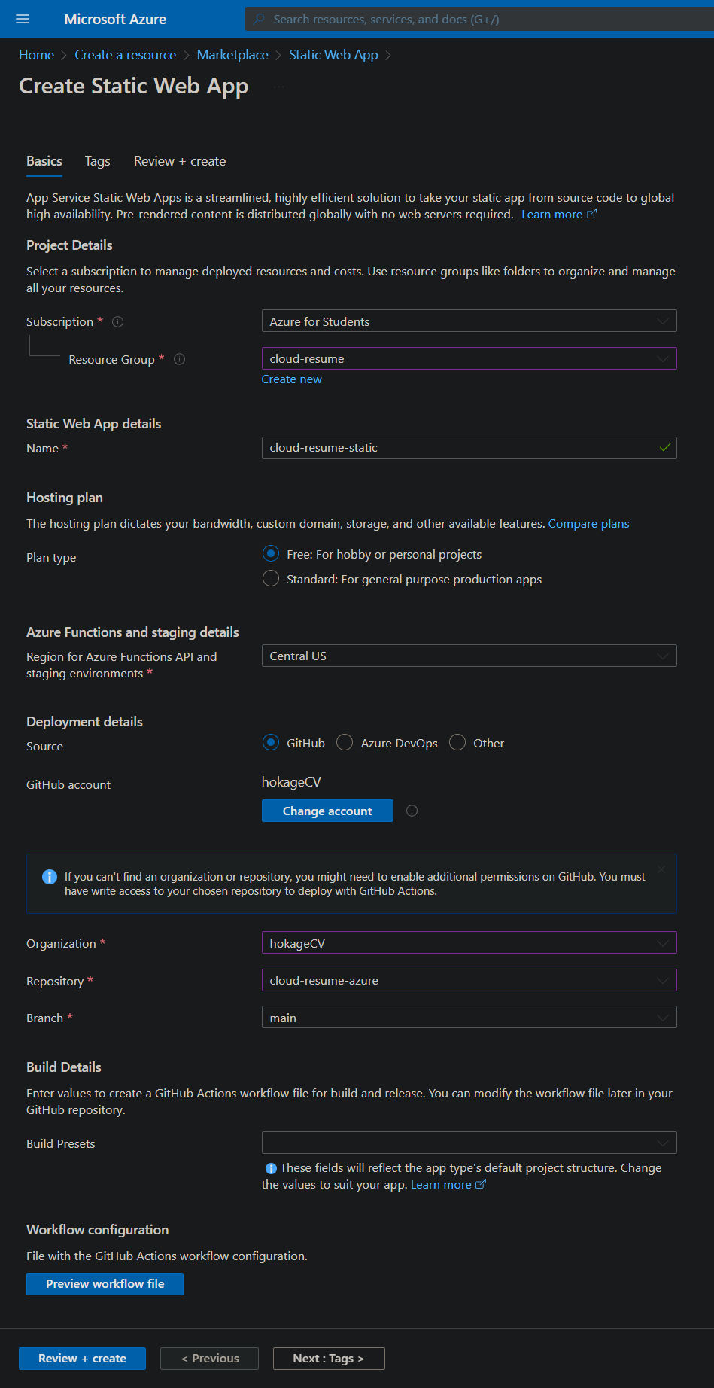Select Other as deployment source

point(457,743)
